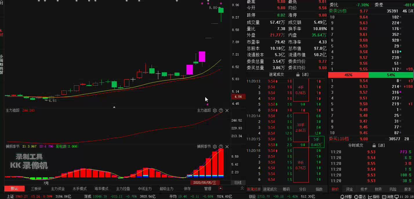This screenshot has height=199, width=414.
Task: Select the 主力控盘 indicator tab
Action: pos(123,189)
